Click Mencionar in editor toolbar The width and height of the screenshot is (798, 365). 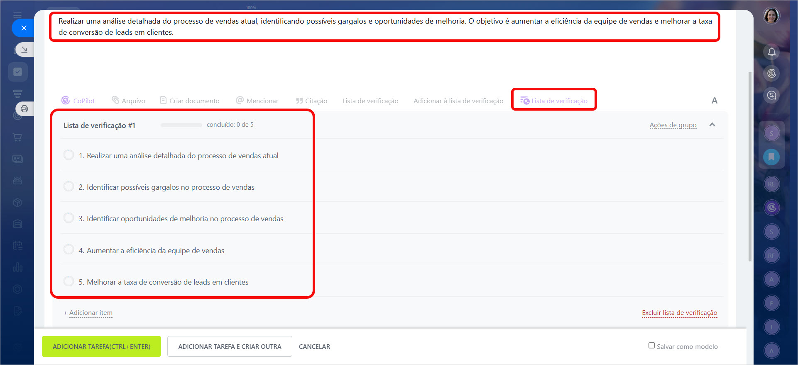click(257, 101)
